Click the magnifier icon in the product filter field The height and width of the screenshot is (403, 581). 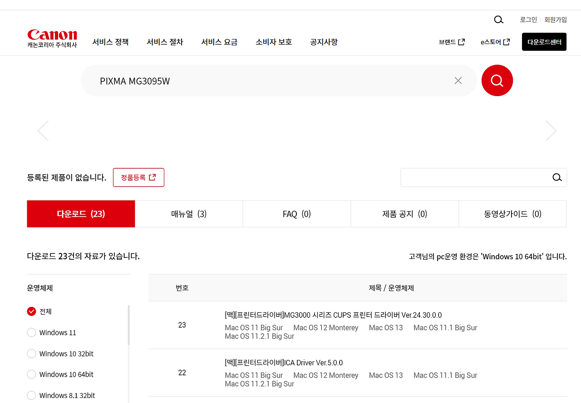557,177
